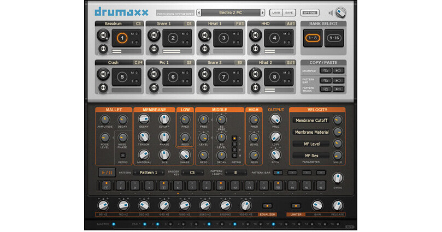The height and width of the screenshot is (232, 442).
Task: Toggle the Equalizer on/off LED button
Action: coord(267,206)
